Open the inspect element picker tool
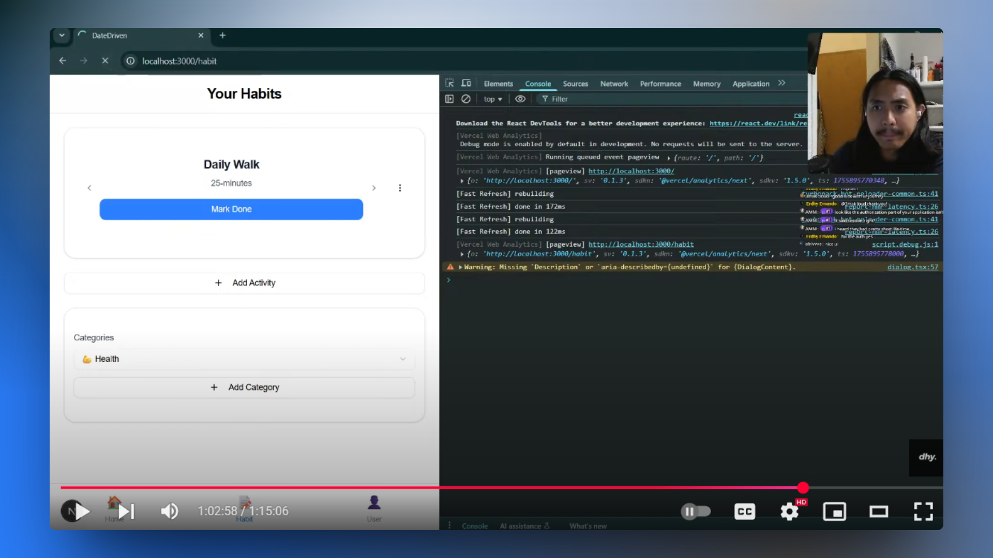The width and height of the screenshot is (993, 558). coord(449,83)
